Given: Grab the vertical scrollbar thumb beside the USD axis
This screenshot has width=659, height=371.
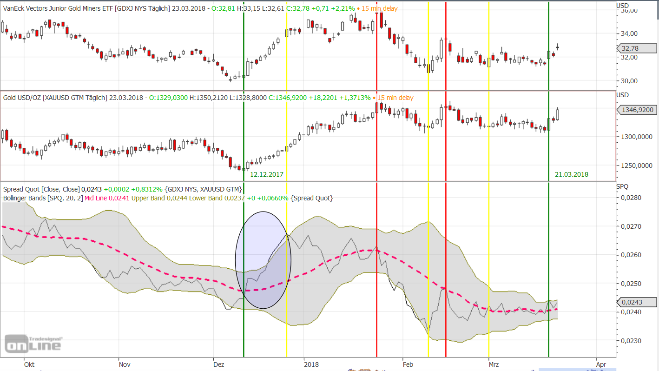Looking at the screenshot, I should click(x=657, y=10).
